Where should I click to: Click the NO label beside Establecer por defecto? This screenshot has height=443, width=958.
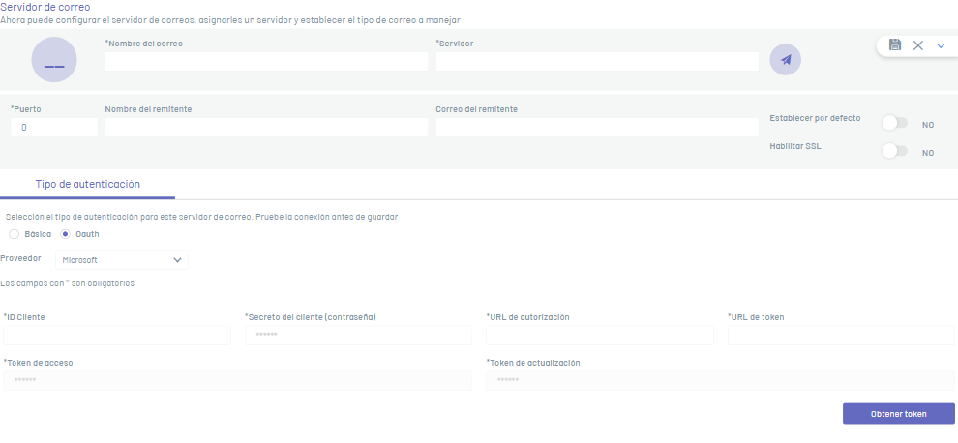coord(928,125)
